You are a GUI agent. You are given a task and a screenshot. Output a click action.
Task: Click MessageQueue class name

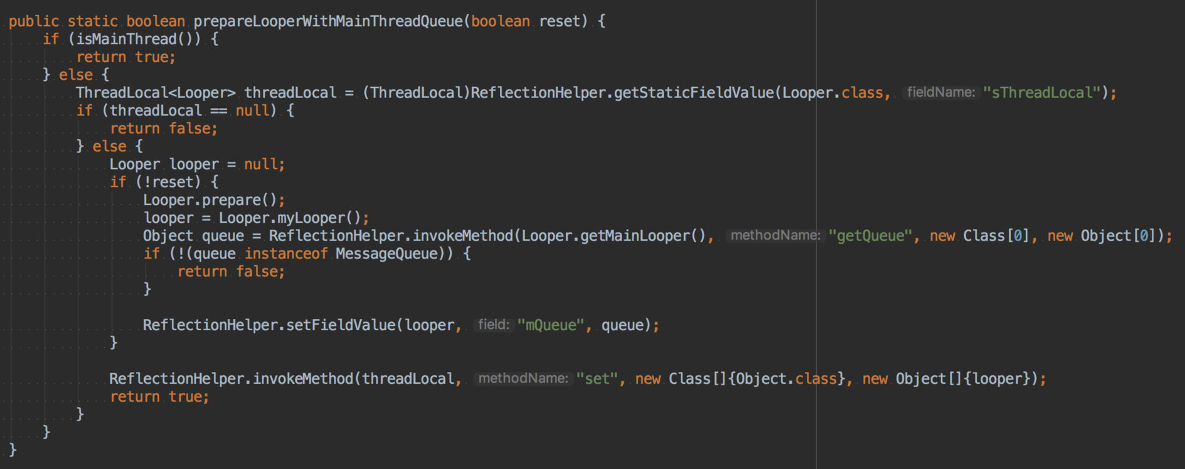pos(386,254)
